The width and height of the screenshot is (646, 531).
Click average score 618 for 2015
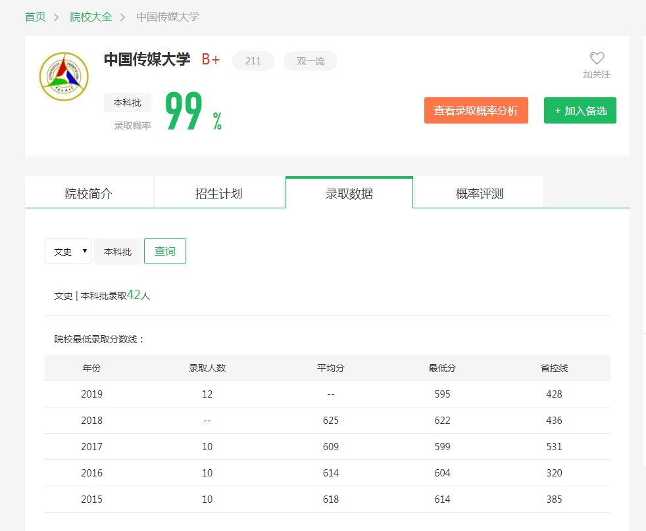point(330,499)
